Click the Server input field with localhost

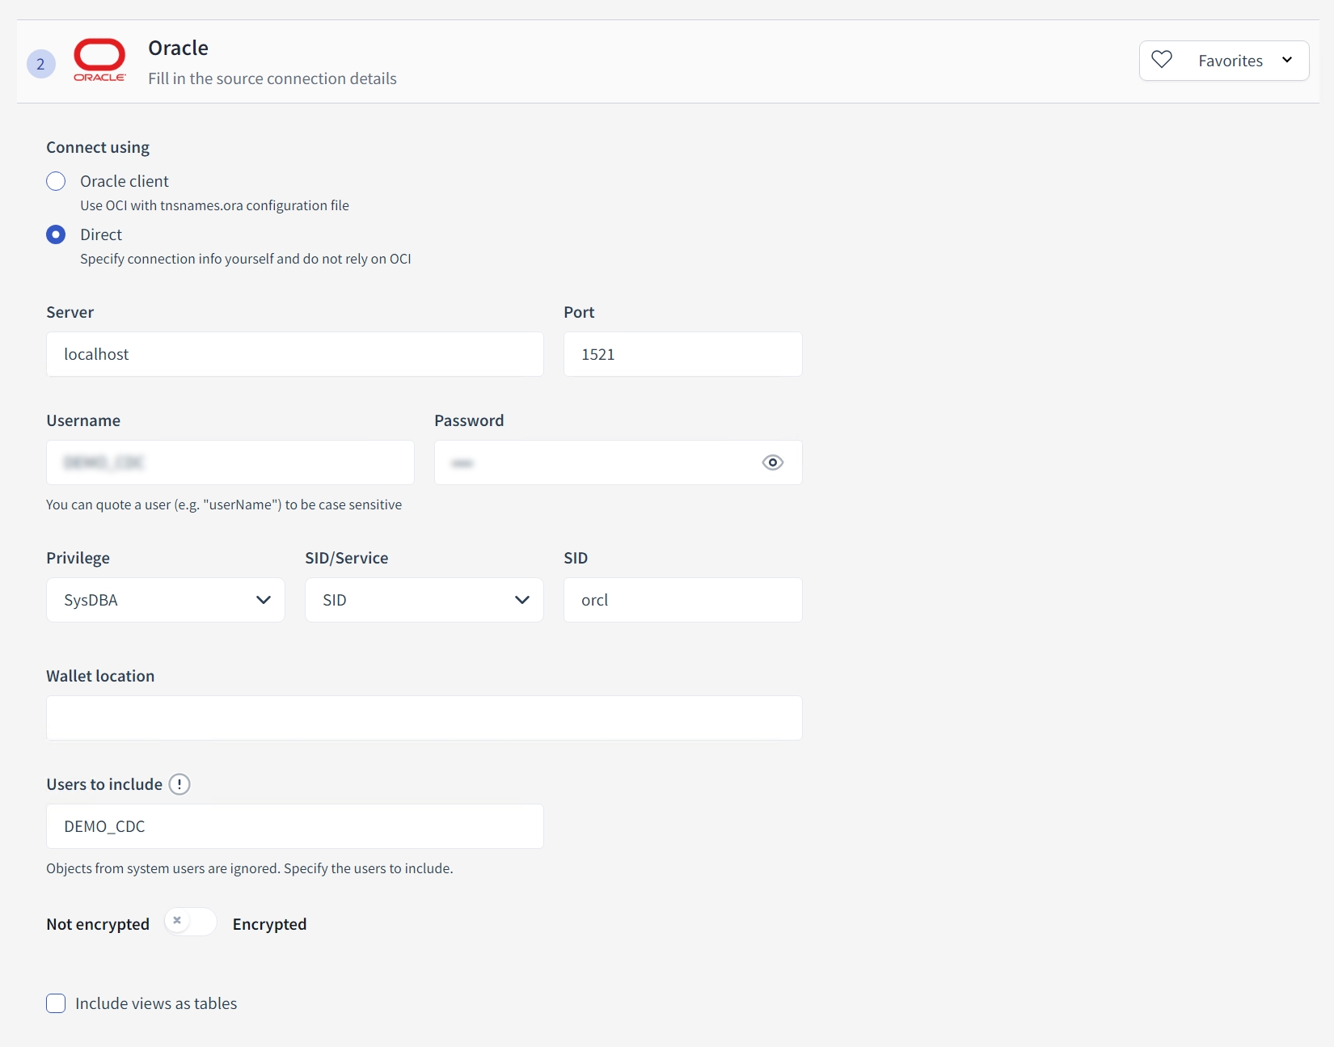tap(294, 354)
